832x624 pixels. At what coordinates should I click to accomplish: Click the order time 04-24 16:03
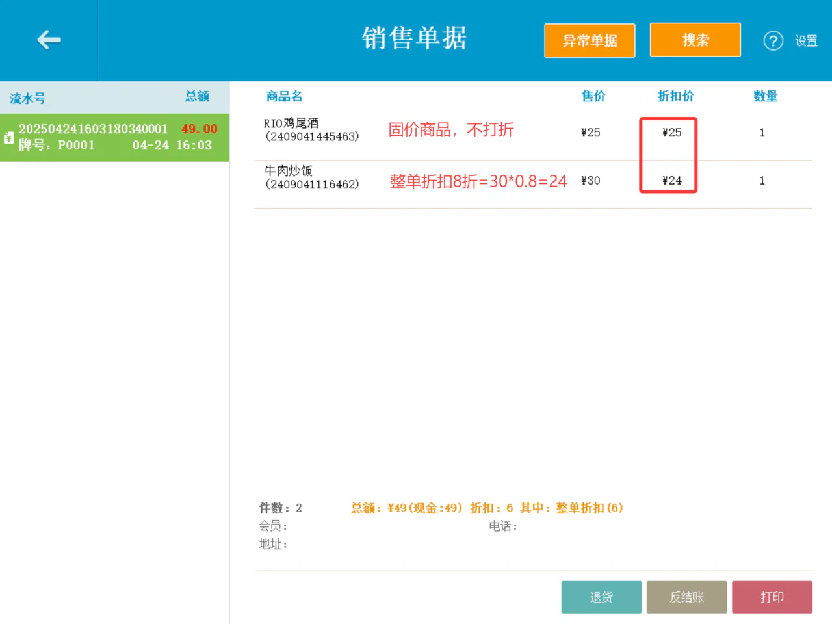click(172, 145)
